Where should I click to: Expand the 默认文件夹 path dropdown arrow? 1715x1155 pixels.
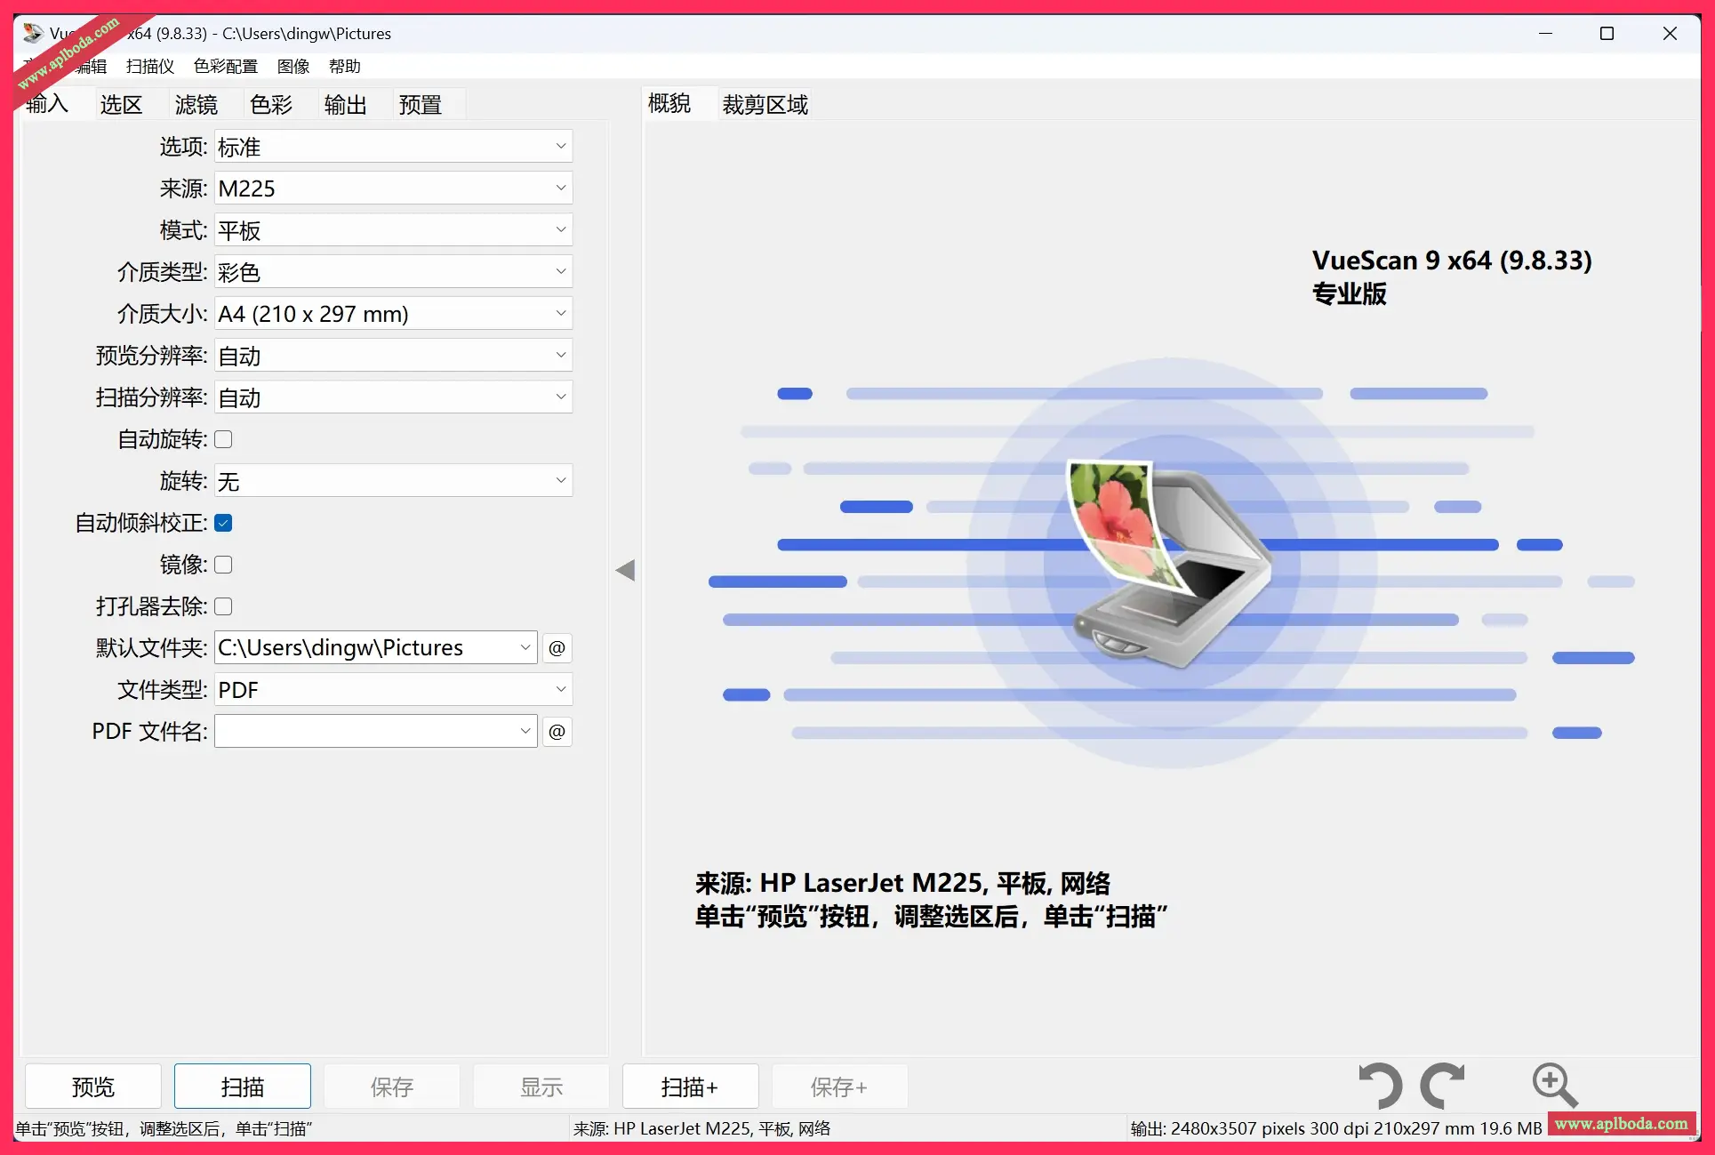click(525, 647)
